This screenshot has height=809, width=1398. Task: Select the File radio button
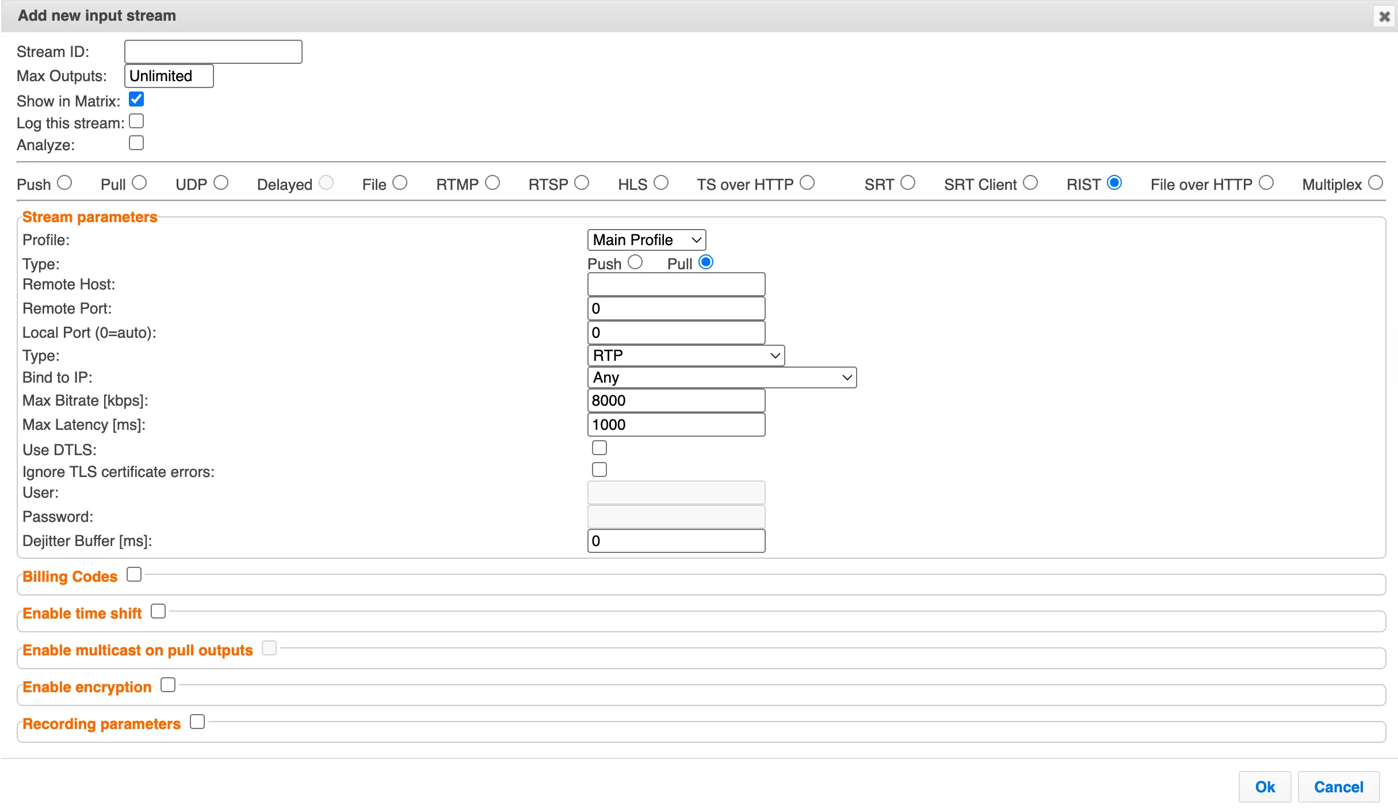coord(400,183)
